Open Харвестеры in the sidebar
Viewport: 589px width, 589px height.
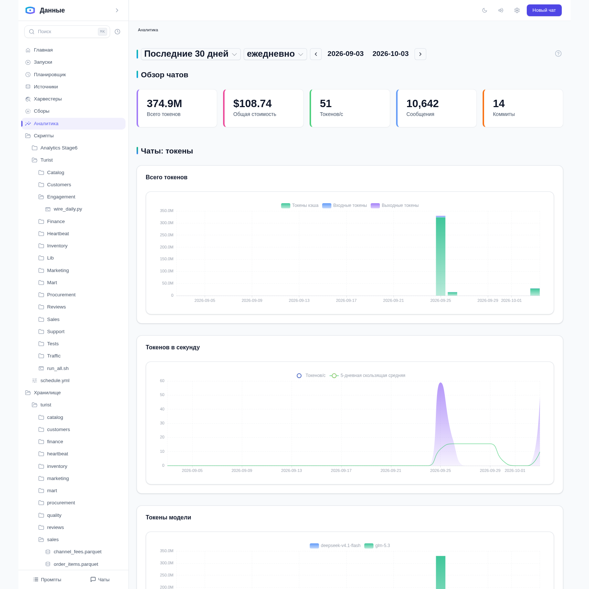point(74,99)
